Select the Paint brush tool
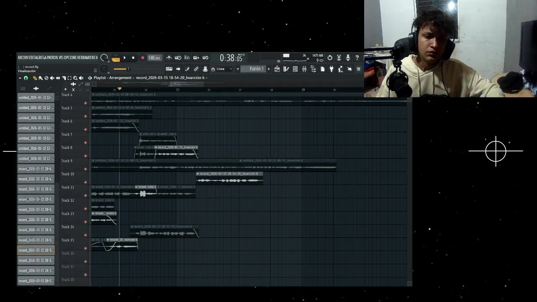This screenshot has height=302, width=537. click(40, 78)
